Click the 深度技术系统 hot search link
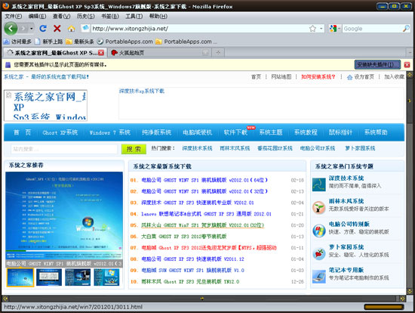The image size is (415, 313). [197, 148]
